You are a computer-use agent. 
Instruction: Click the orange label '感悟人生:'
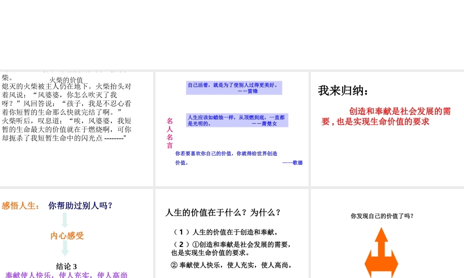pyautogui.click(x=20, y=206)
